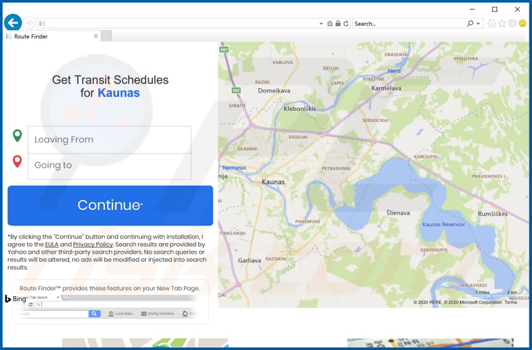Maximize the browser window
This screenshot has height=350, width=532.
click(x=495, y=9)
